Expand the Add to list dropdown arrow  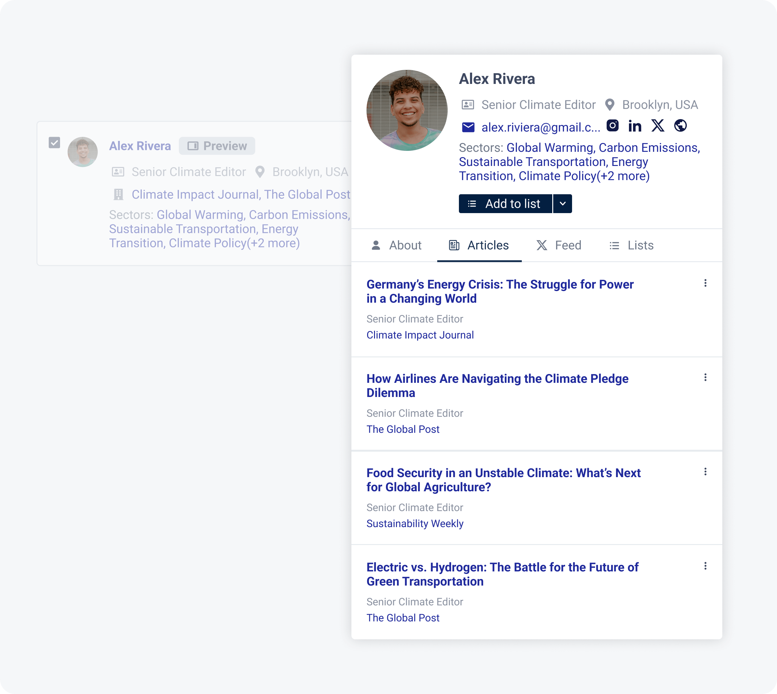(562, 204)
